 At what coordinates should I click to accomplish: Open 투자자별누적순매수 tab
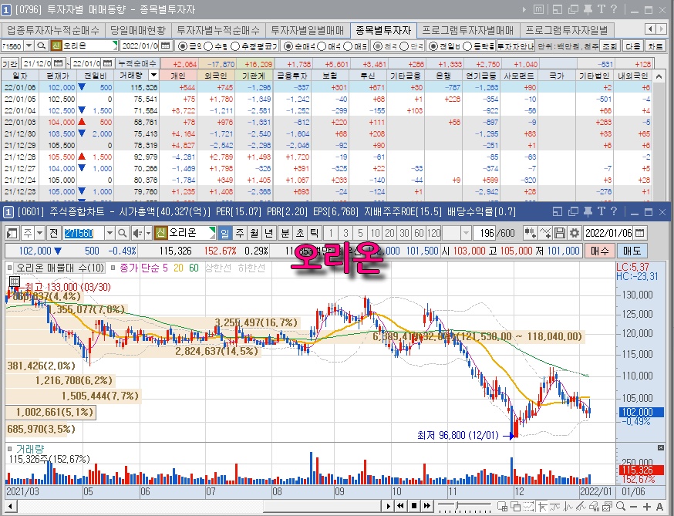[x=218, y=30]
